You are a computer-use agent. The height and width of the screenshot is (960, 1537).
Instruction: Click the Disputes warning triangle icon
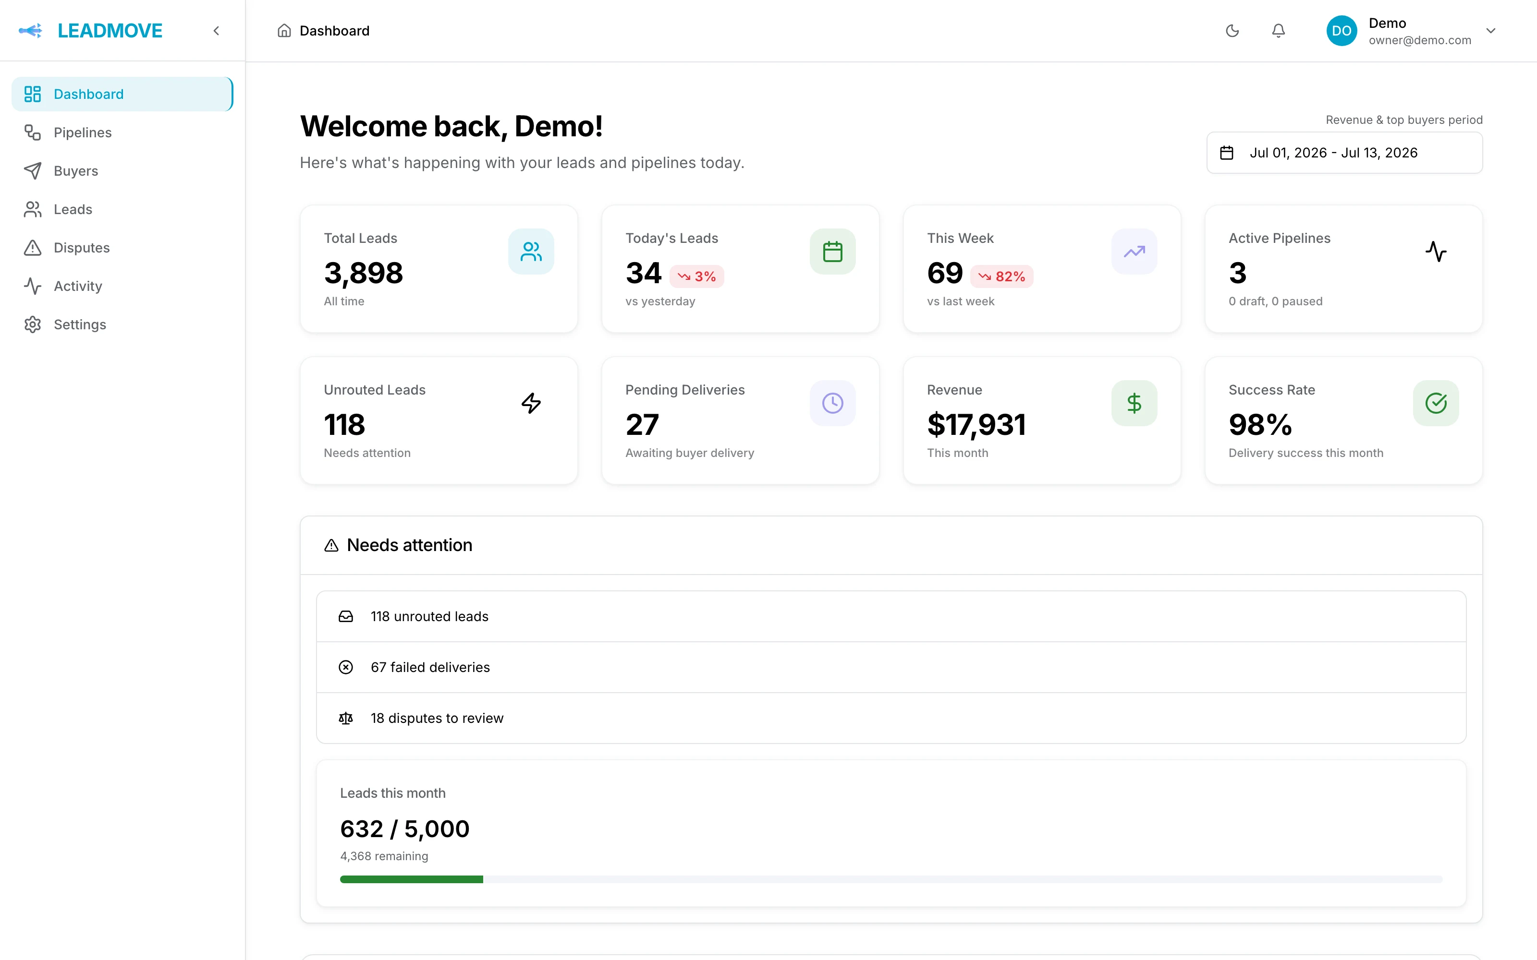pos(32,248)
